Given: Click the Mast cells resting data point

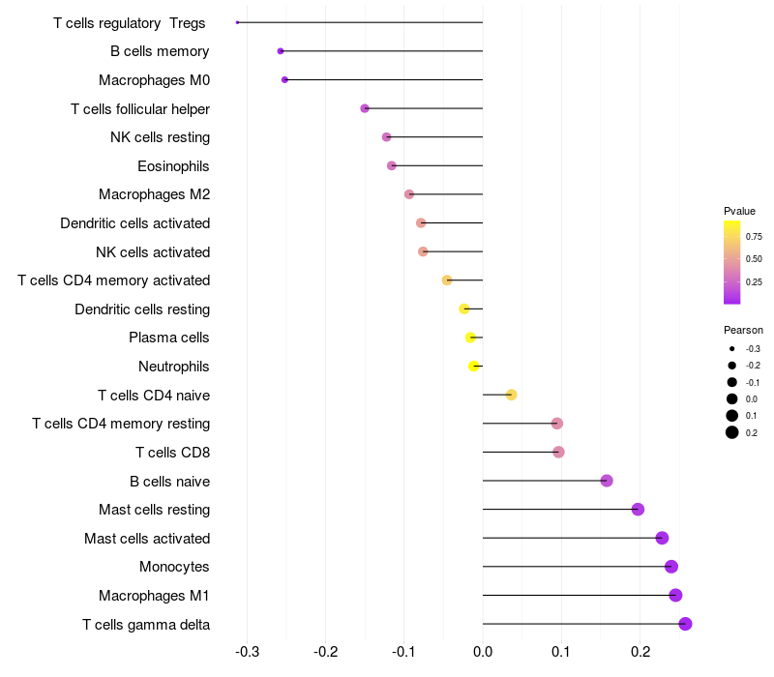Looking at the screenshot, I should click(638, 510).
